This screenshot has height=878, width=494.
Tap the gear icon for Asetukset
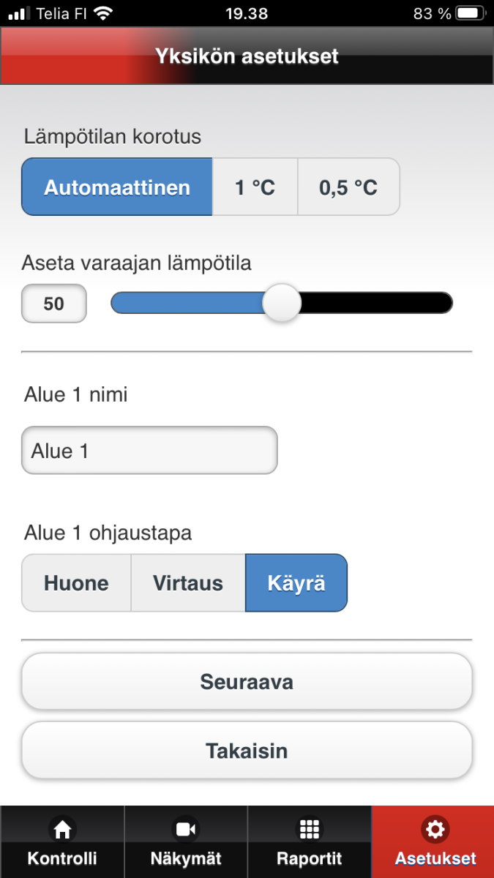click(x=435, y=829)
